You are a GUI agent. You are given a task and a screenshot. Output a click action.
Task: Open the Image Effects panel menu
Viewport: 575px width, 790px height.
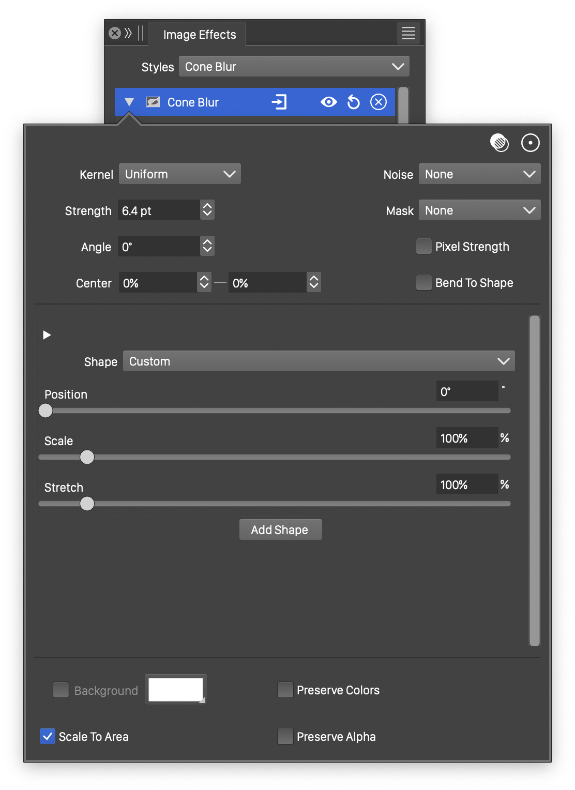(408, 33)
